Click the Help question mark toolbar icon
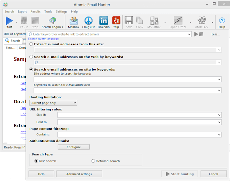The width and height of the screenshot is (230, 181). coord(222,21)
